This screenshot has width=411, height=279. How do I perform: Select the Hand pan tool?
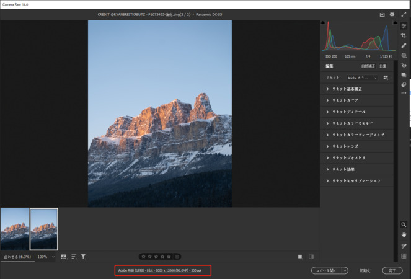(404, 235)
